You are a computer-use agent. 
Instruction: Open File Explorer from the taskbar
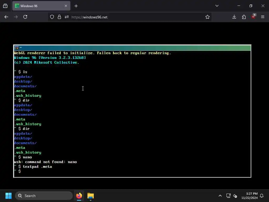tap(91, 196)
